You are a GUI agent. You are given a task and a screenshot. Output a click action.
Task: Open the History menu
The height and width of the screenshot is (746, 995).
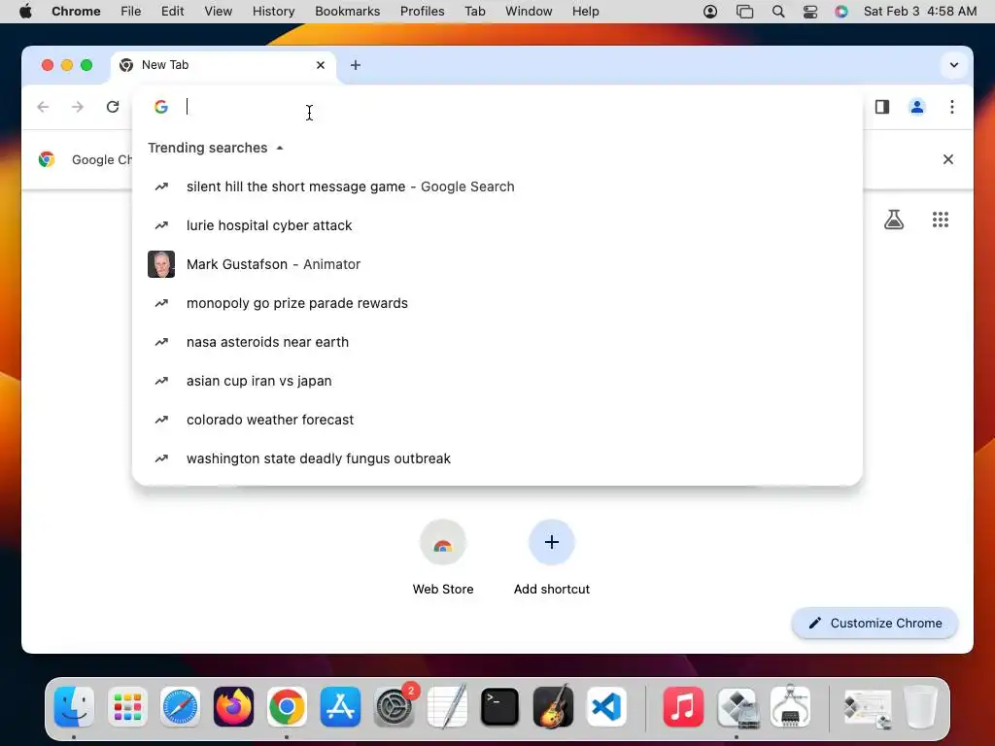coord(273,12)
